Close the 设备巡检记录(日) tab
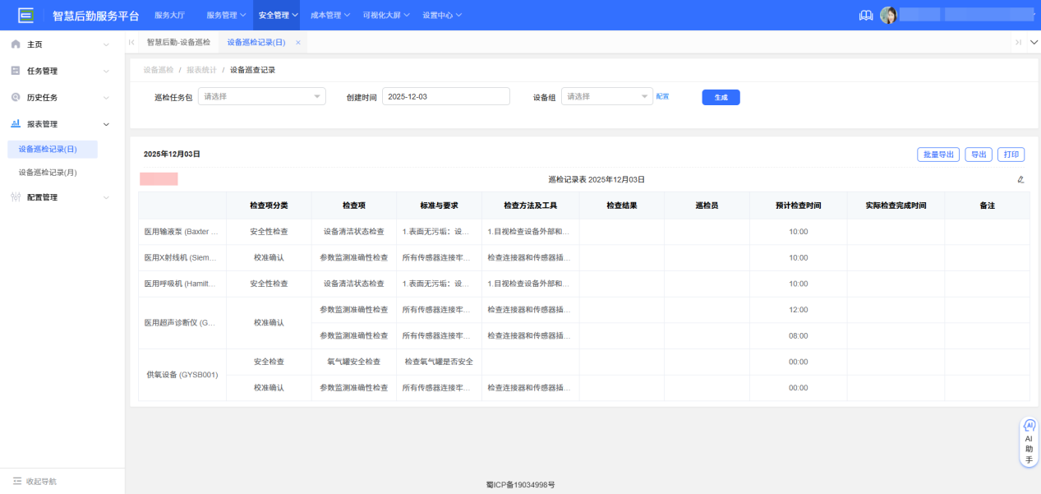The height and width of the screenshot is (494, 1041). tap(298, 42)
